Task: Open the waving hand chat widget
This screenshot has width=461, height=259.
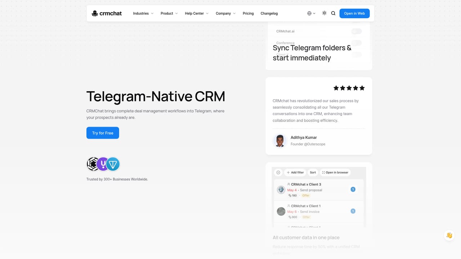Action: pos(449,235)
